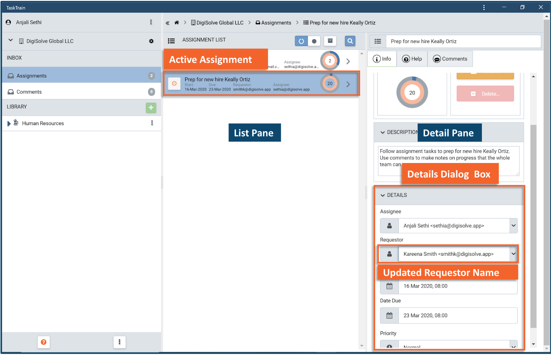
Task: Click the orange help question icon
Action: [43, 342]
